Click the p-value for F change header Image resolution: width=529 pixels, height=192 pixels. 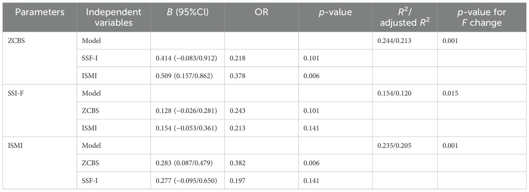click(482, 17)
